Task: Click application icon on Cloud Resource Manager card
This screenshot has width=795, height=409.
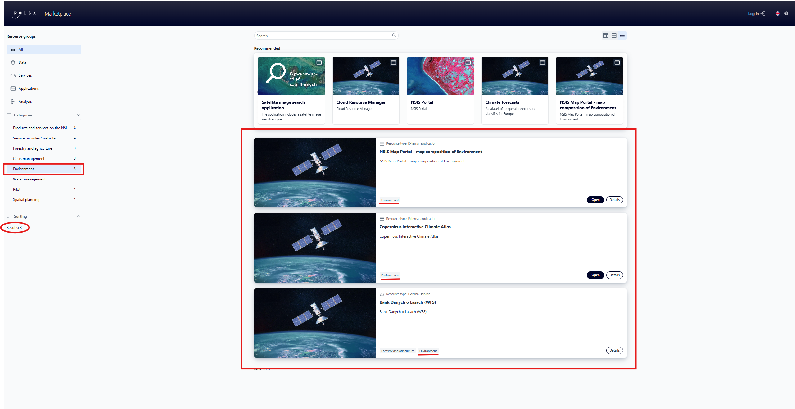Action: point(393,62)
